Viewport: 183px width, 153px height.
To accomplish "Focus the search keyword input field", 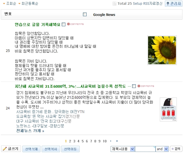I will pyautogui.click(x=145, y=149).
